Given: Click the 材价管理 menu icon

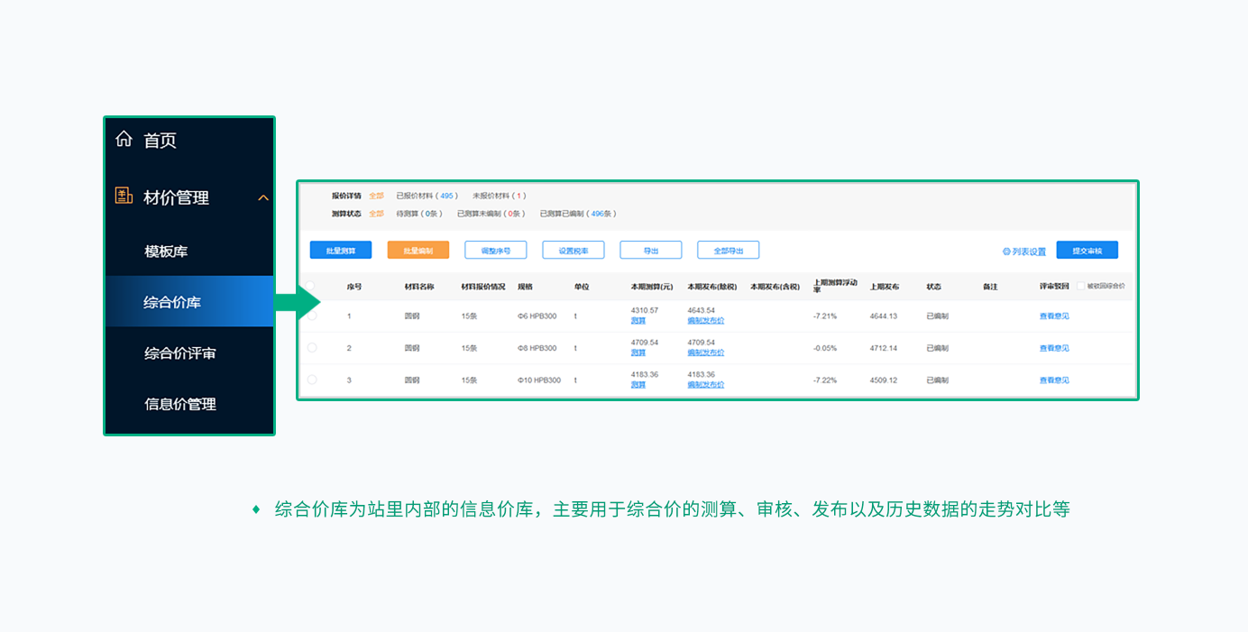Looking at the screenshot, I should click(124, 197).
